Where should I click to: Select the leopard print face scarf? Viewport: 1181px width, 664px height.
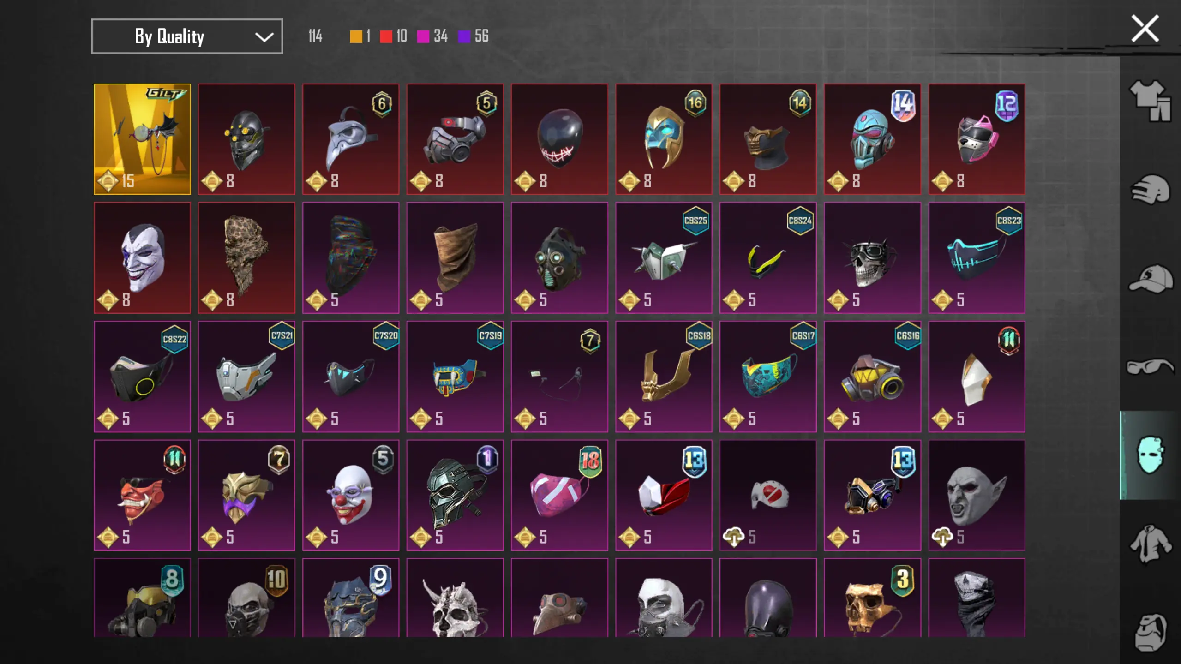(246, 257)
